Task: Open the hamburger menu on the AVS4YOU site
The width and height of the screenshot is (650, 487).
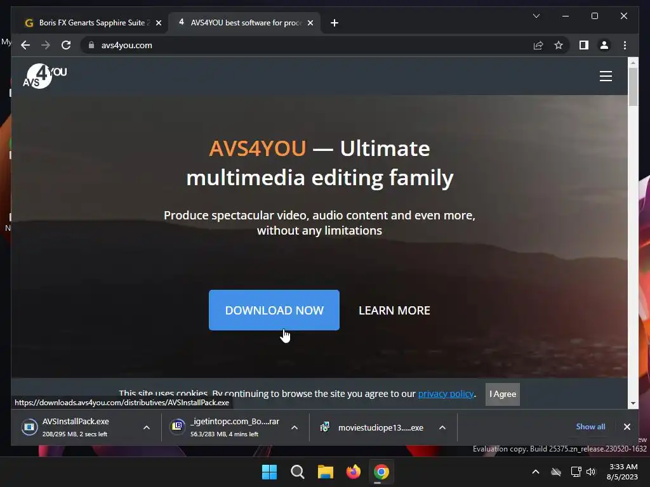Action: pos(606,76)
